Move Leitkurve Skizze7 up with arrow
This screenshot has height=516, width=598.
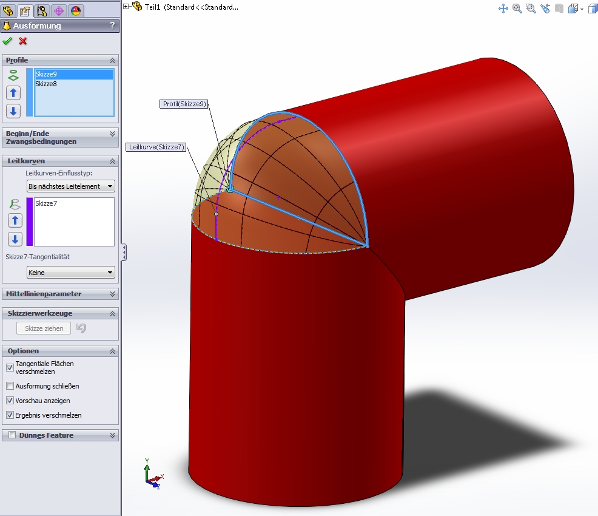coord(15,220)
